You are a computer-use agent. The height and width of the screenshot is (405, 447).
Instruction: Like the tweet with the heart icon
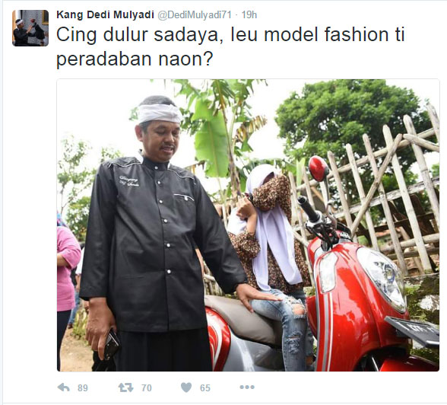coord(186,387)
